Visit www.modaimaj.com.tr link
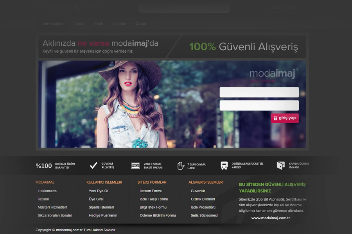 (271, 218)
